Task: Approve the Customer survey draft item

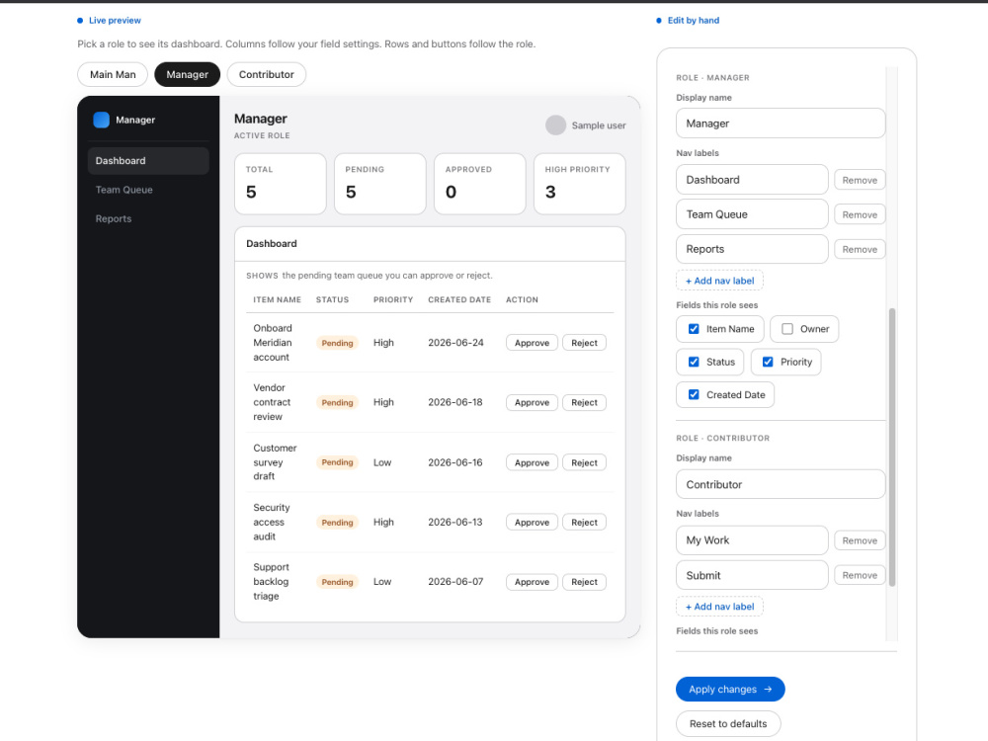Action: [x=532, y=462]
